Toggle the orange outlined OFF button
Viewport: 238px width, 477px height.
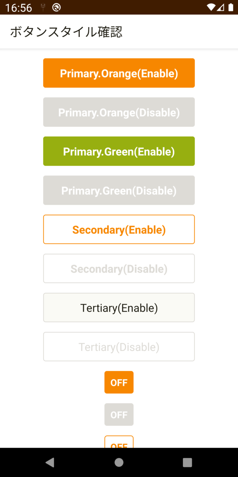tap(119, 442)
